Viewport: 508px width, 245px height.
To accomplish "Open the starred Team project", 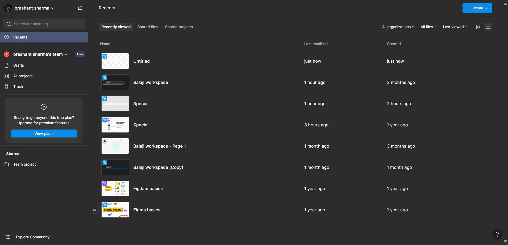I will click(44, 164).
